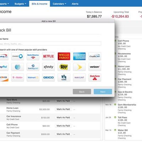Click the Toll Pass entry name
142x142 pixels.
(122, 118)
